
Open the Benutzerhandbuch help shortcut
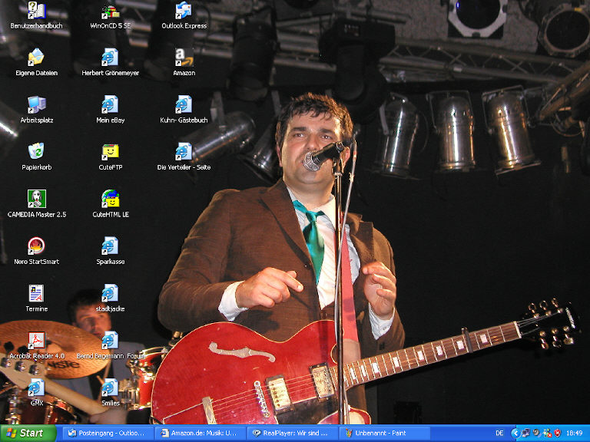click(x=36, y=11)
